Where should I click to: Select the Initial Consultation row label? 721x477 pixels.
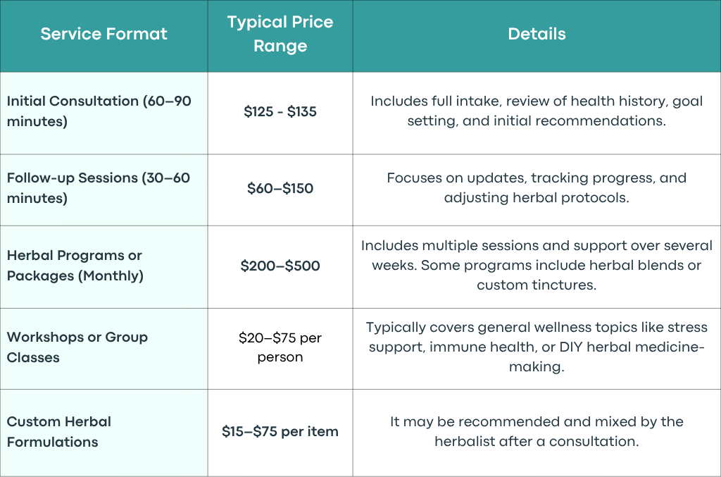click(99, 111)
